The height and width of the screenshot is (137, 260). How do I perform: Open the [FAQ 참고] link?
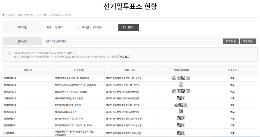point(125,57)
